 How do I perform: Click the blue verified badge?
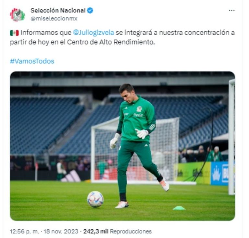click(90, 10)
